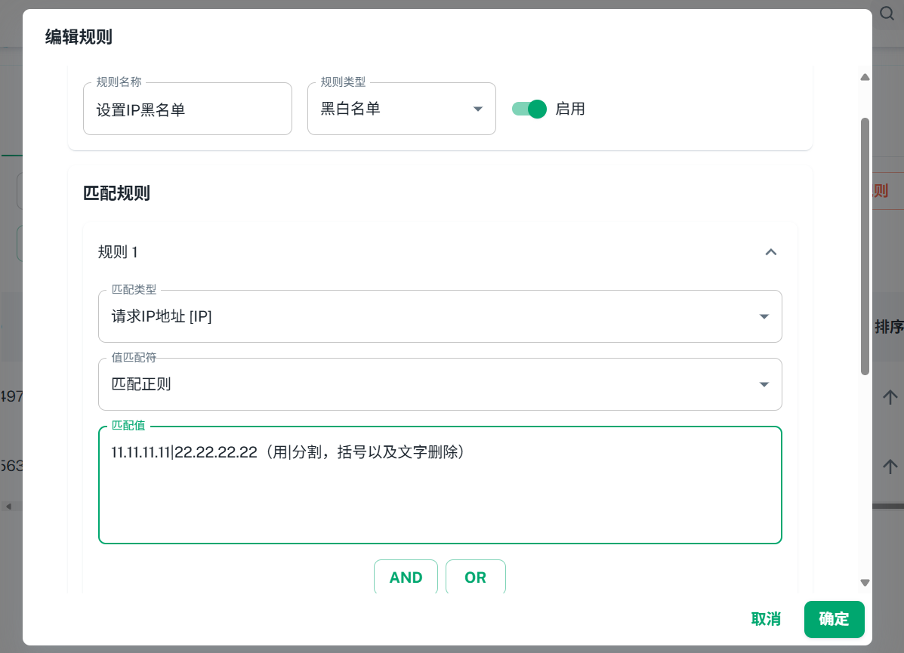
Task: Click the dialog scrollbar down arrow
Action: click(x=865, y=582)
